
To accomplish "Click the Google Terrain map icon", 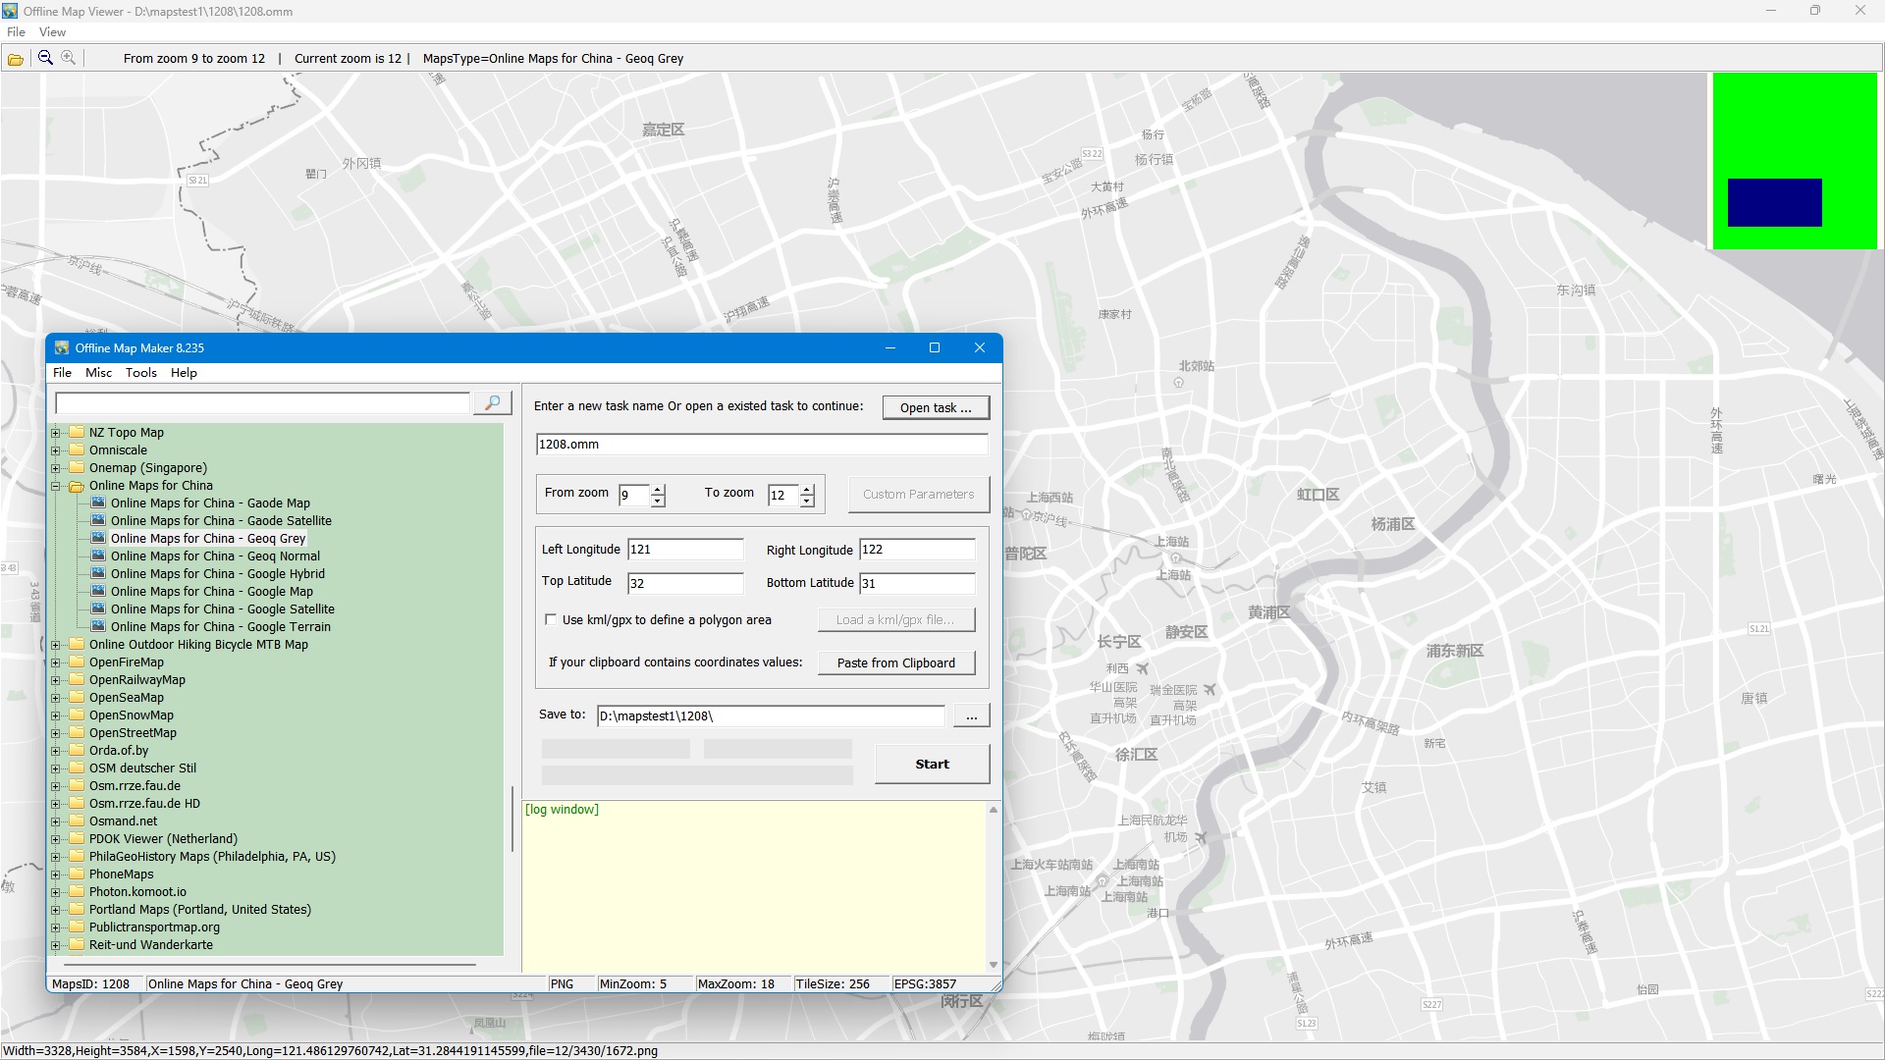I will coord(98,626).
